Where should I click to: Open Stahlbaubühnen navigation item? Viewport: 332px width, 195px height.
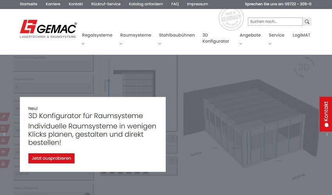pyautogui.click(x=177, y=35)
